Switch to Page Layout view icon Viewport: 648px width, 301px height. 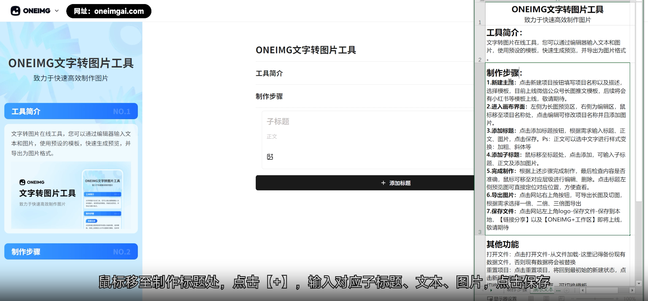tap(546, 298)
